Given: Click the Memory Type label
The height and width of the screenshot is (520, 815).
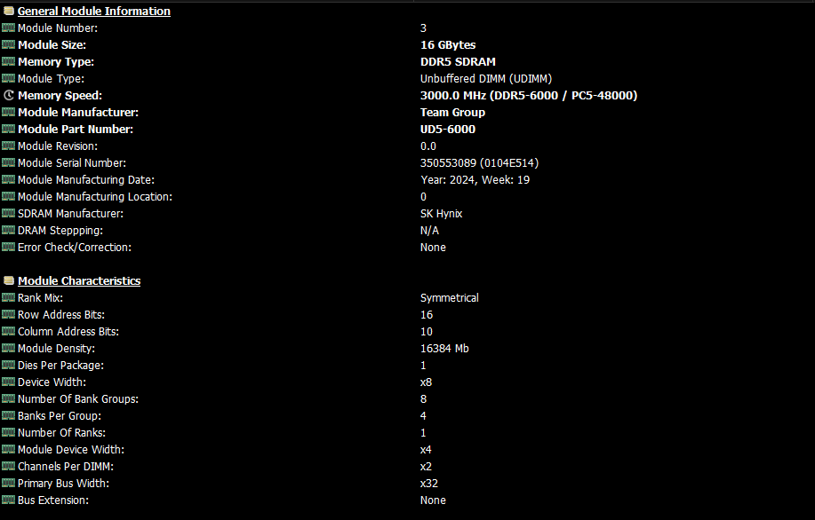Looking at the screenshot, I should (x=56, y=62).
